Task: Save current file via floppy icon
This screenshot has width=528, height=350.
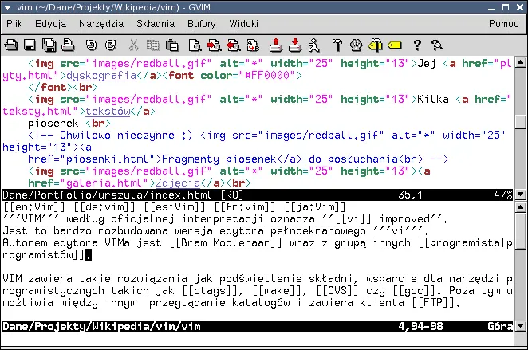Action: (x=30, y=45)
